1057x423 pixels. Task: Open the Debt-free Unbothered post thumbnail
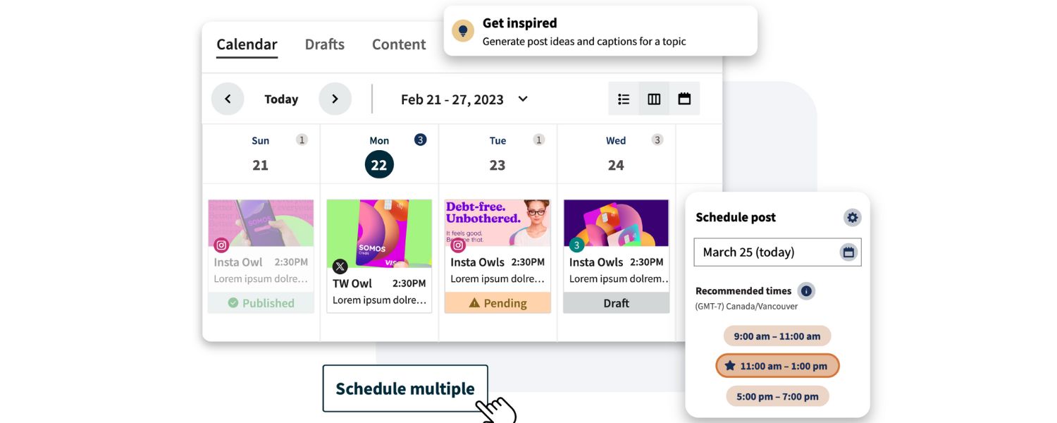point(497,221)
